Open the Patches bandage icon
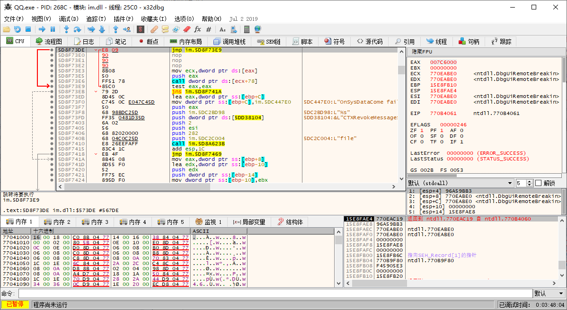The image size is (567, 310). click(x=154, y=29)
